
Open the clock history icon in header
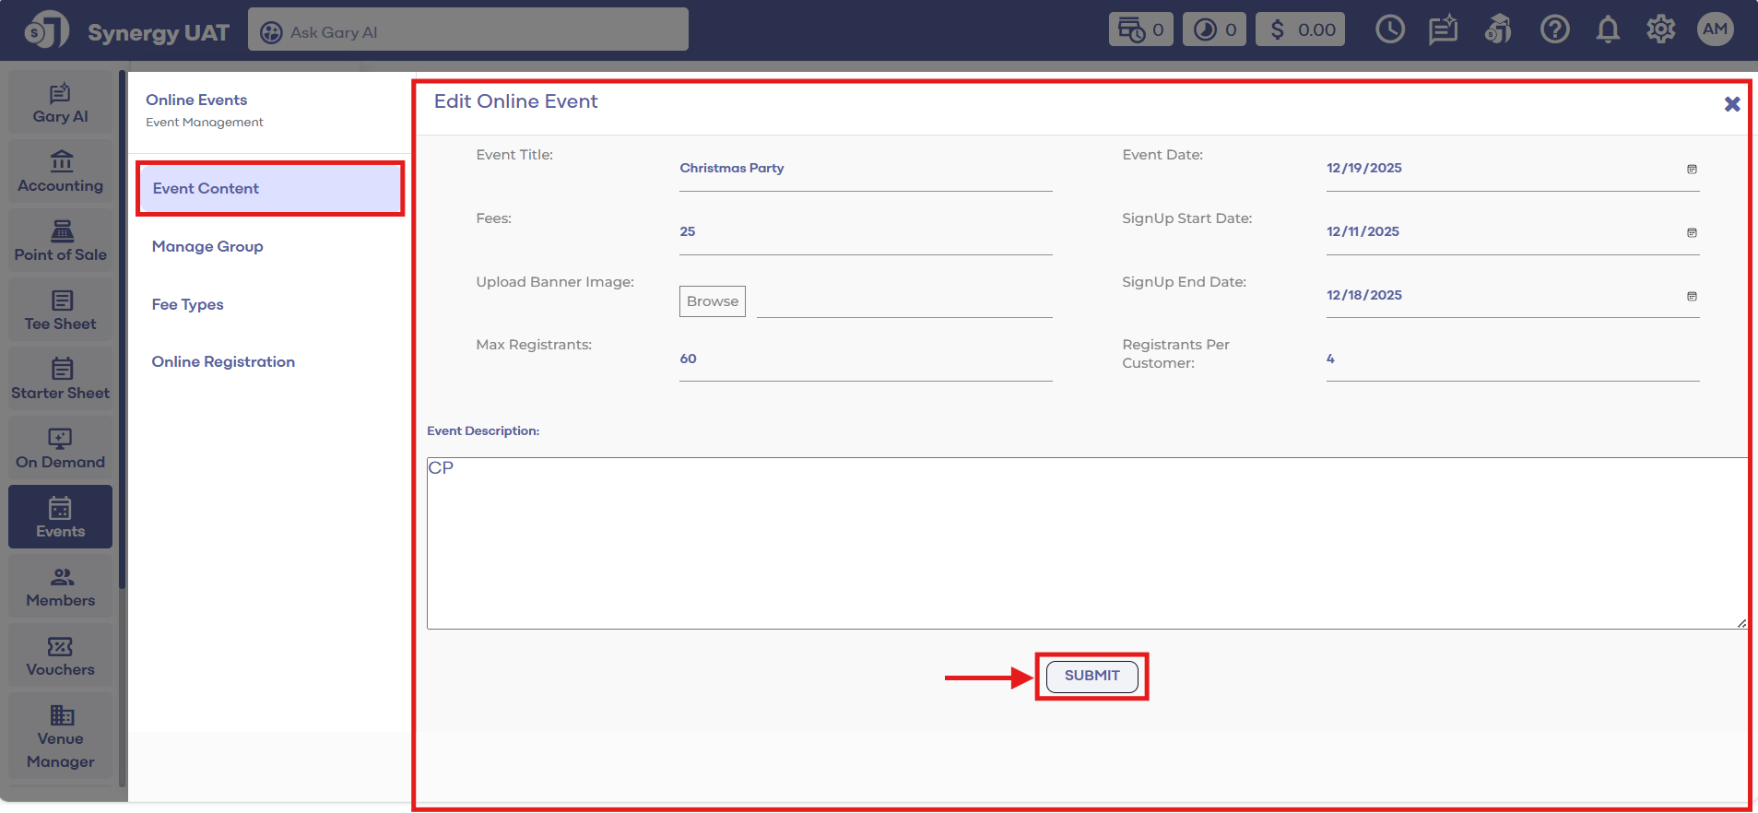point(1389,30)
